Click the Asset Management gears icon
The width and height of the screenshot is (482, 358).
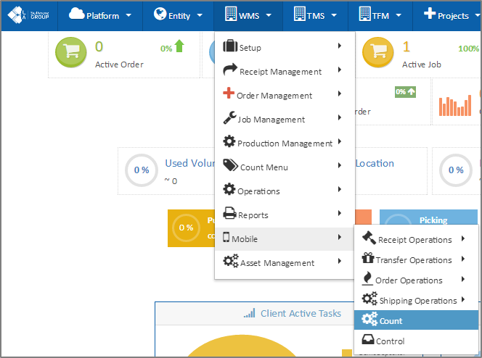[x=231, y=261]
